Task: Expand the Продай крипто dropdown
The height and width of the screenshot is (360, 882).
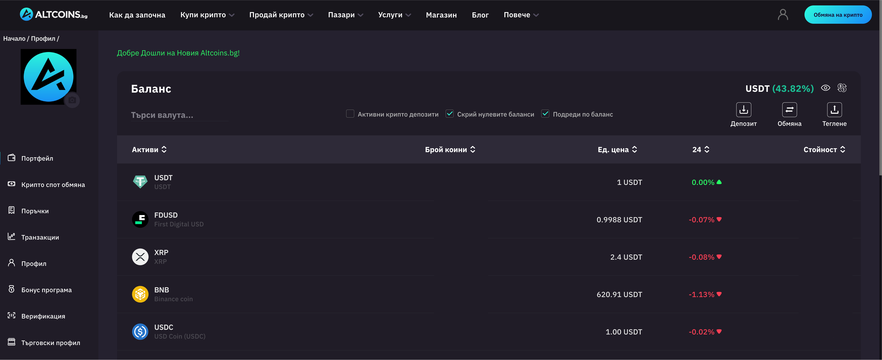Action: pos(281,15)
